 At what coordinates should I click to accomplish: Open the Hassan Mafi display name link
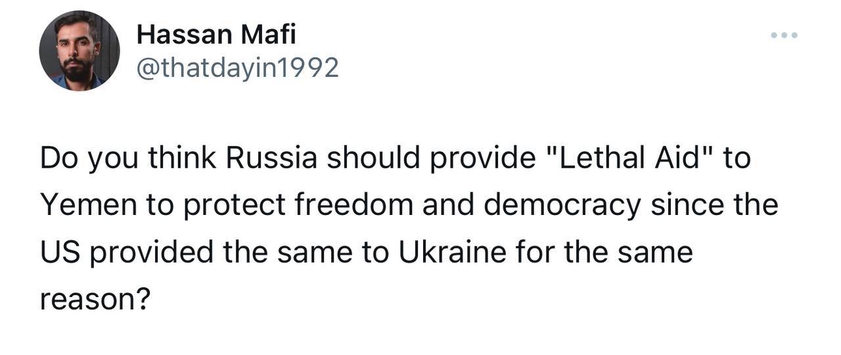216,35
